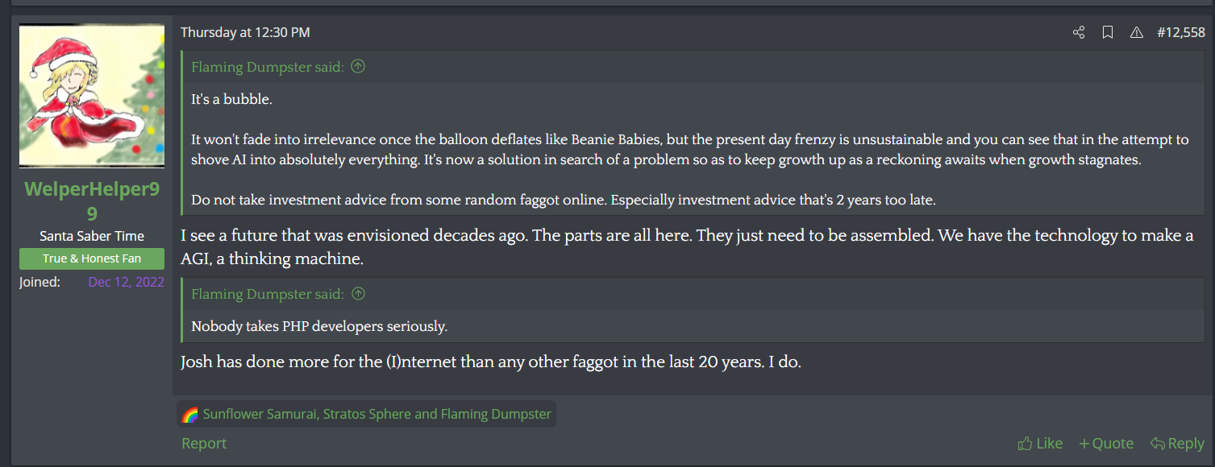Click the up-arrow in the second Flaming Dumpster quote
Viewport: 1215px width, 467px height.
[357, 293]
